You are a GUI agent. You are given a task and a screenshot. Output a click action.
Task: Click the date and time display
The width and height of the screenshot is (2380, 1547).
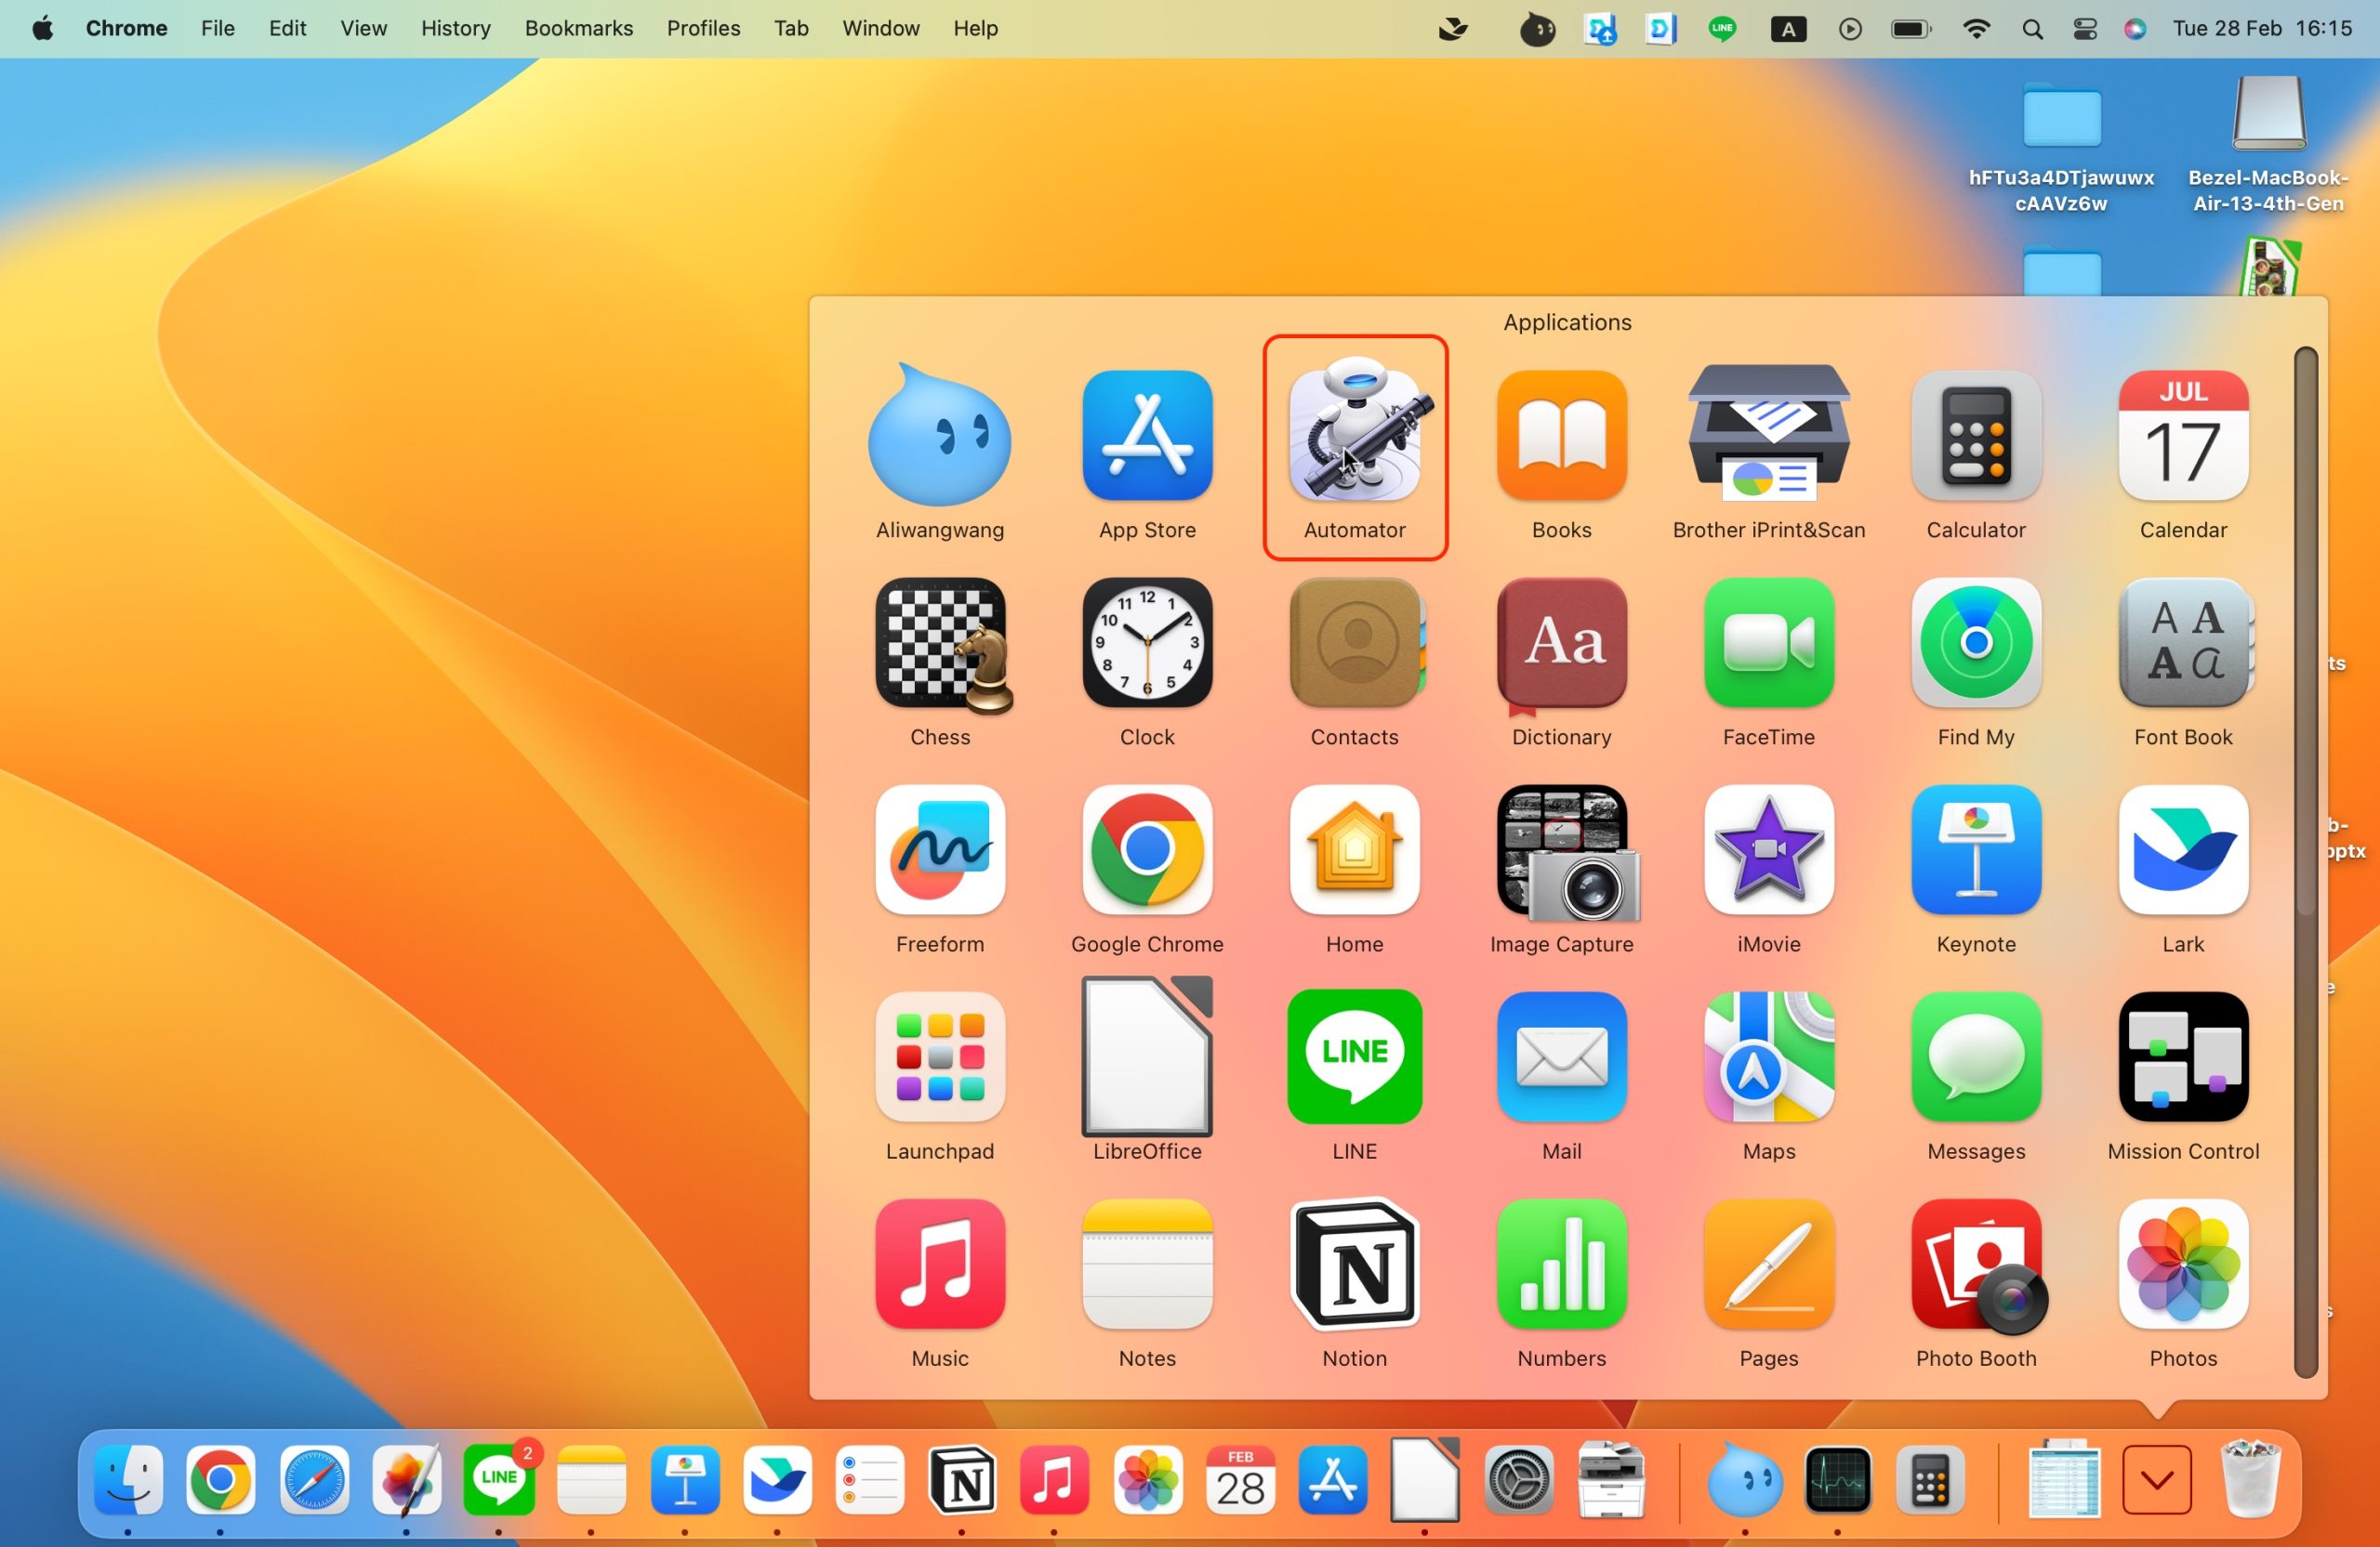pos(2261,29)
